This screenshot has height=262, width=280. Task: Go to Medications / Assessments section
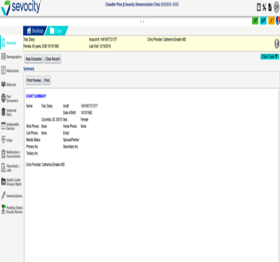(x=12, y=154)
